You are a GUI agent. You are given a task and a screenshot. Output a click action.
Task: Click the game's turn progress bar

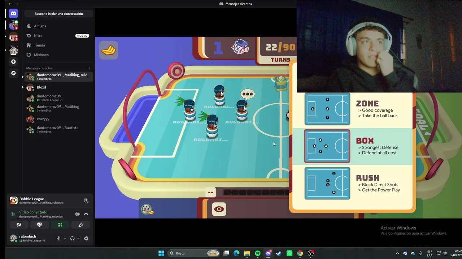(256, 192)
